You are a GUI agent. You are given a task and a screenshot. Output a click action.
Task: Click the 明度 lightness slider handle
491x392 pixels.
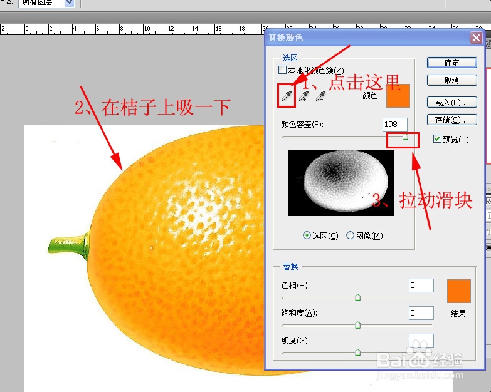point(357,353)
